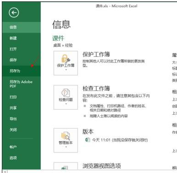Open 帐户 settings
The width and height of the screenshot is (177, 173).
(x=22, y=147)
